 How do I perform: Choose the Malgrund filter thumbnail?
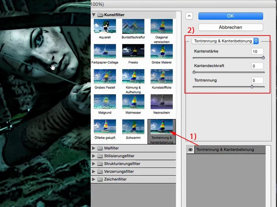pos(105,101)
